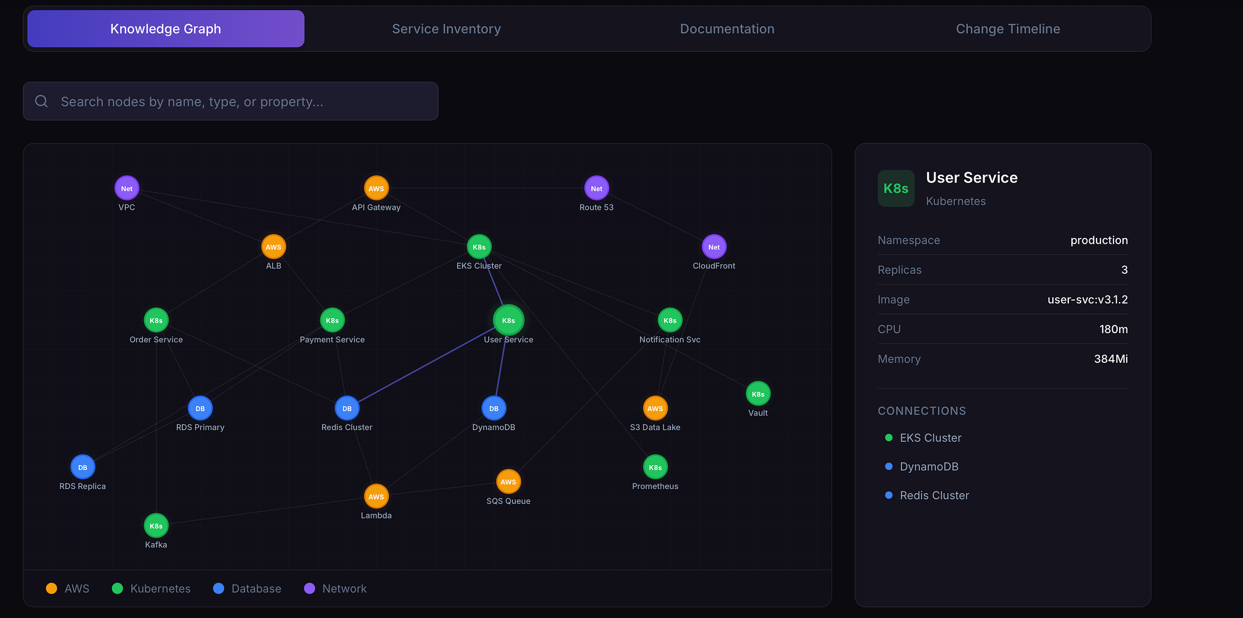1243x618 pixels.
Task: Click the K8s badge in details panel
Action: (895, 188)
